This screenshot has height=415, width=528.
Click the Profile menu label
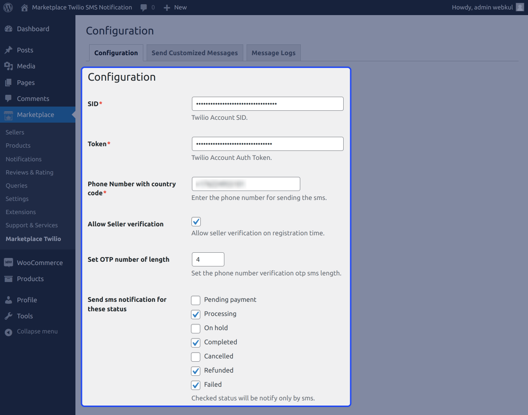coord(27,300)
